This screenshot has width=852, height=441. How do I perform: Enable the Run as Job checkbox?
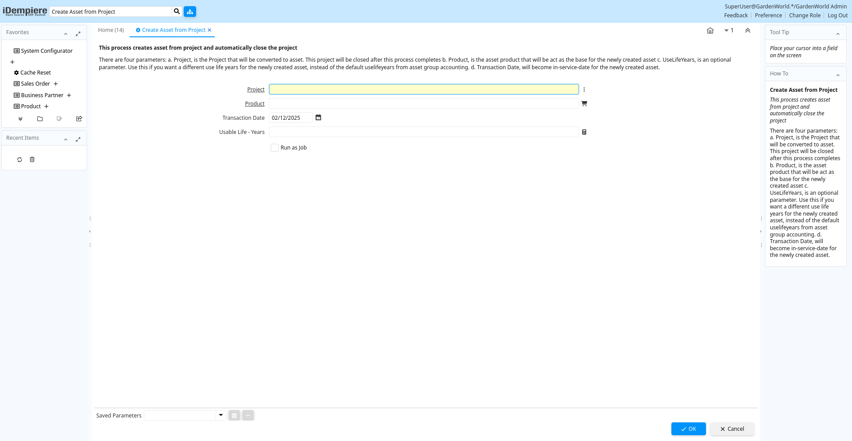[x=275, y=148]
